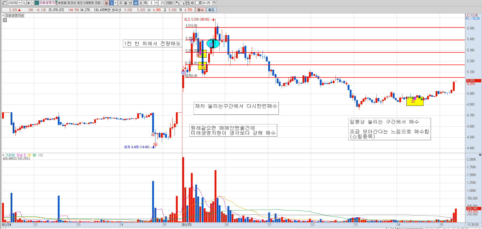Image resolution: width=482 pixels, height=229 pixels.
Task: Toggle the D checkbox before date field
Action: coord(197,3)
